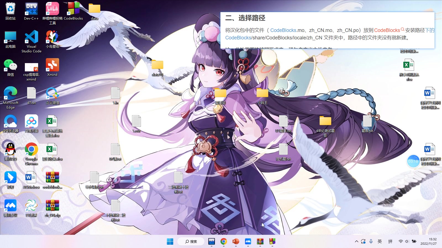Select the 1.in file icon
Viewport: 442px width, 248px height.
[115, 96]
